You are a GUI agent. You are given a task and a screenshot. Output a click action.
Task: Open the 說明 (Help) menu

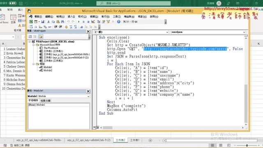pos(154,16)
